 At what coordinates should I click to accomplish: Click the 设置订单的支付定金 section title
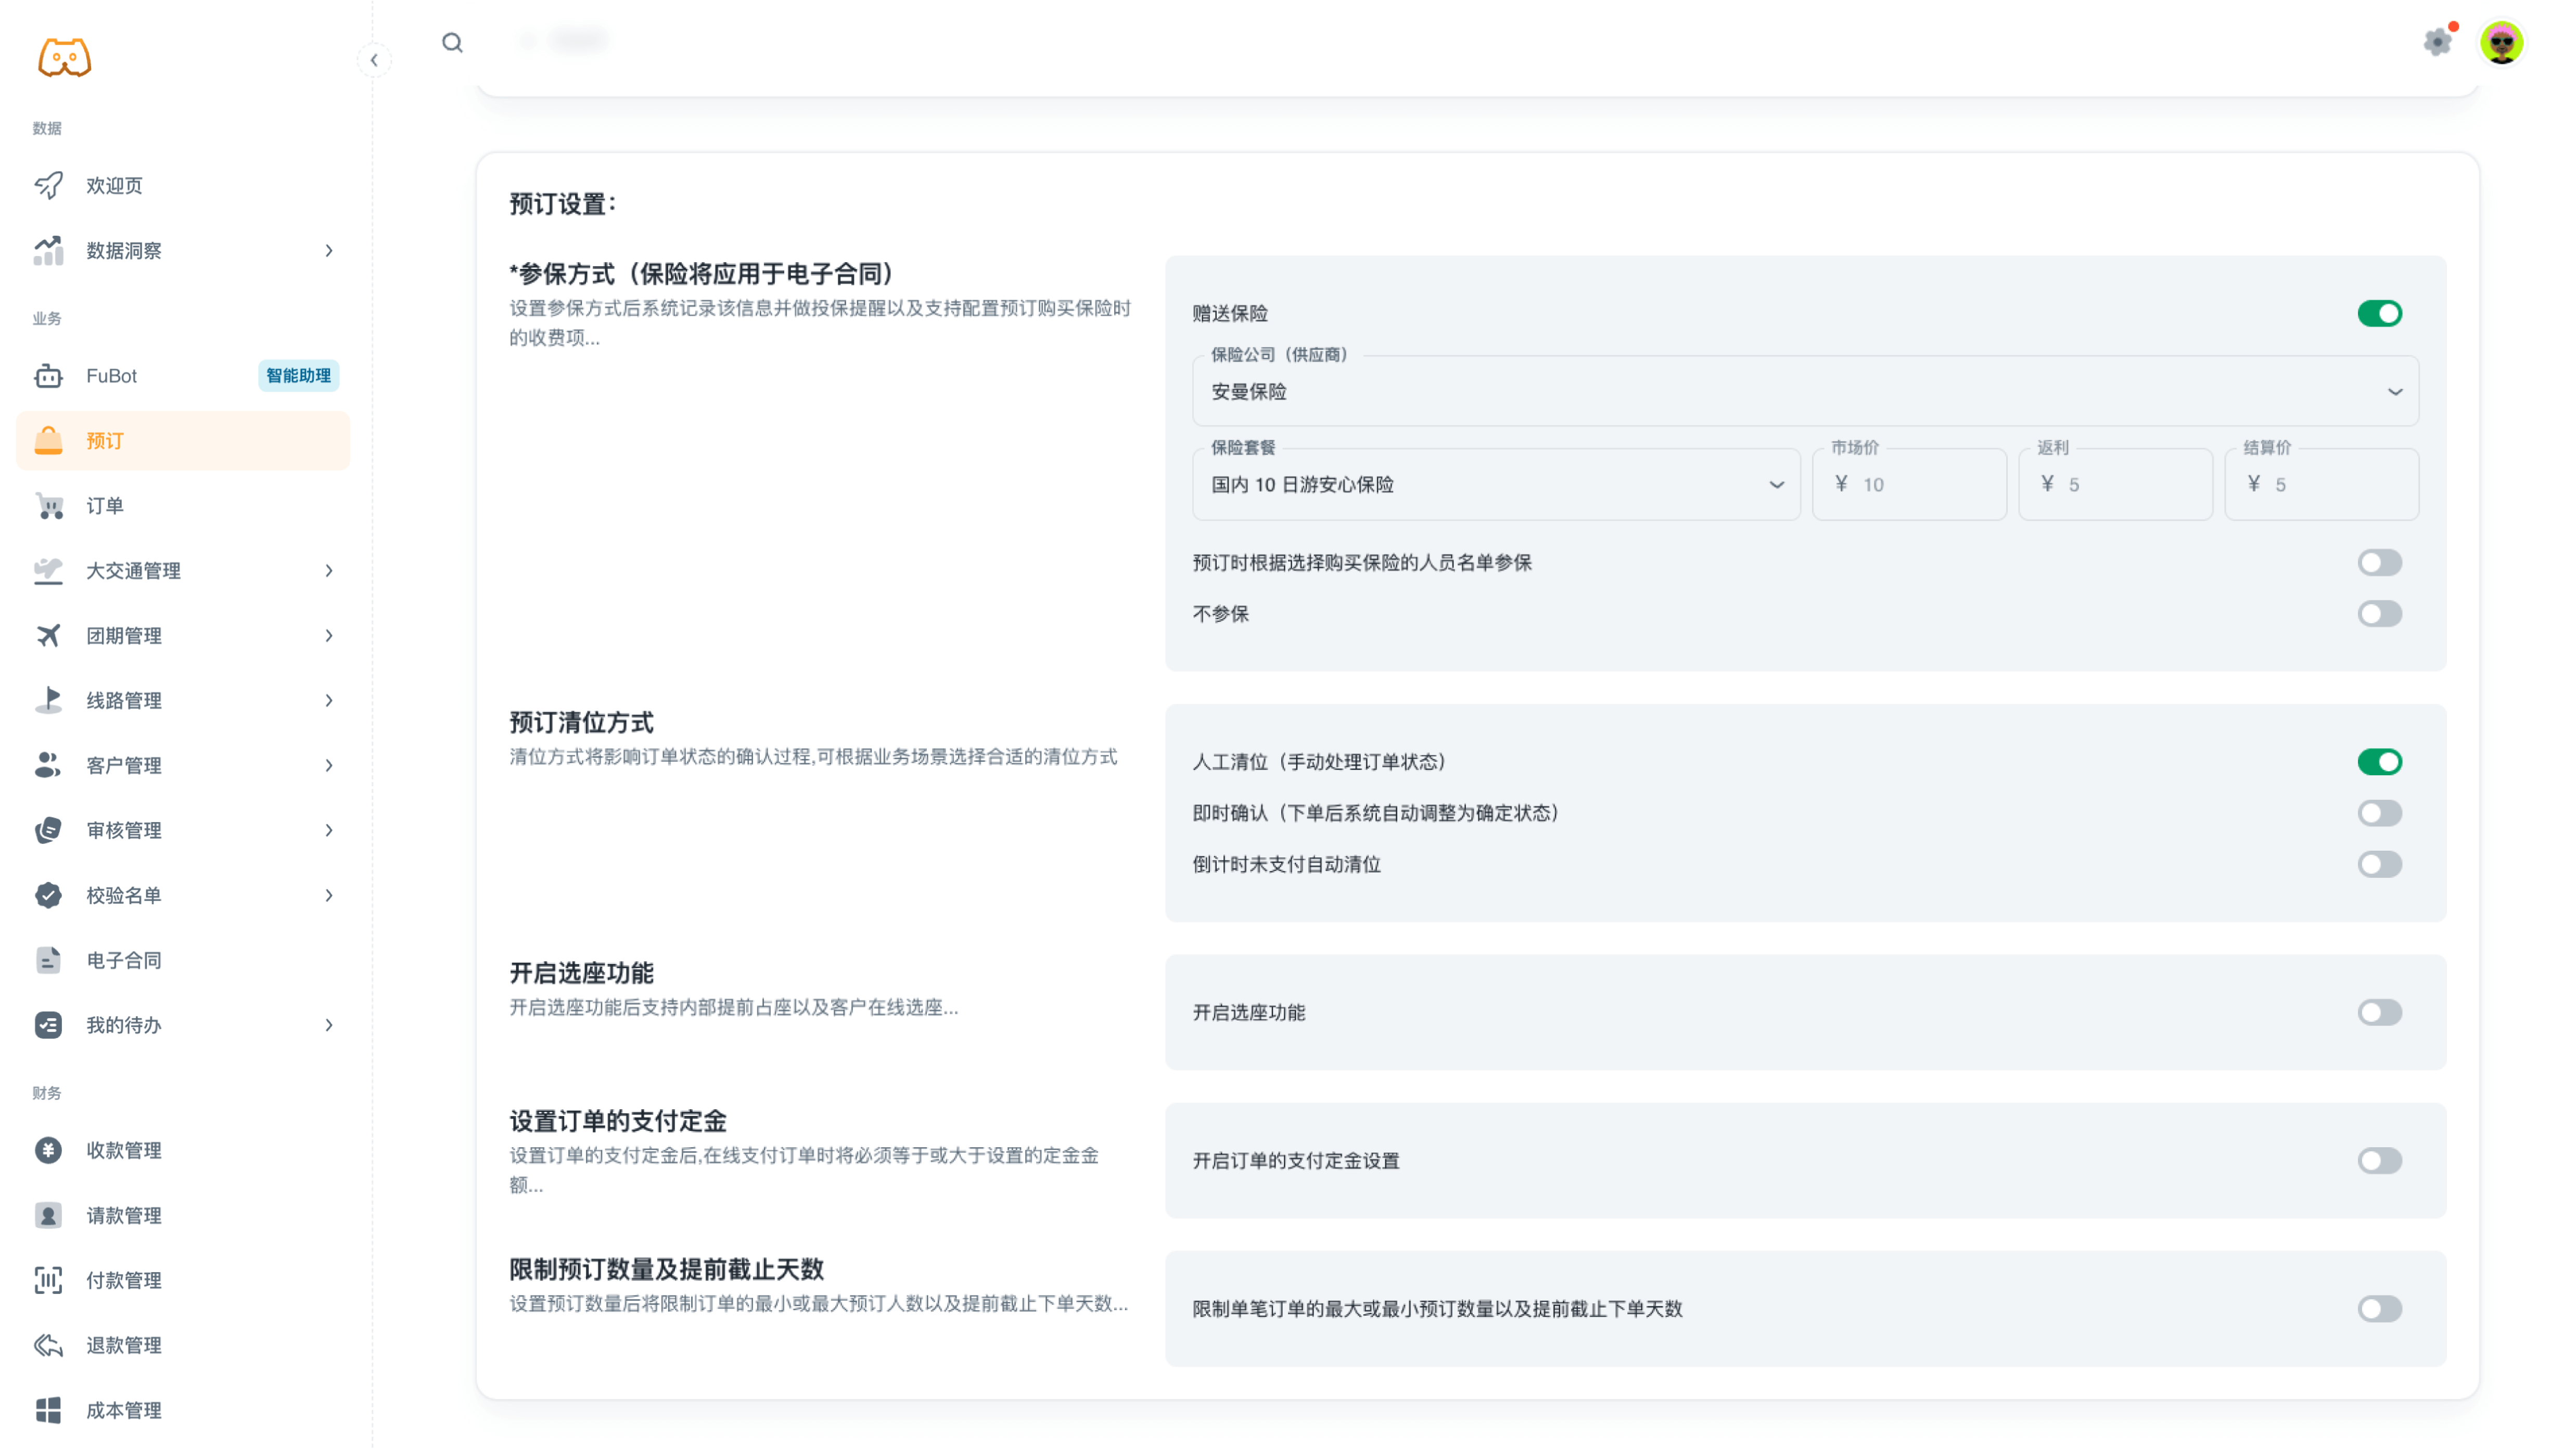[618, 1122]
